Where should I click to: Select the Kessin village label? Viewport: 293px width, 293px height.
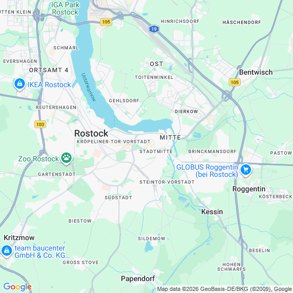point(212,212)
